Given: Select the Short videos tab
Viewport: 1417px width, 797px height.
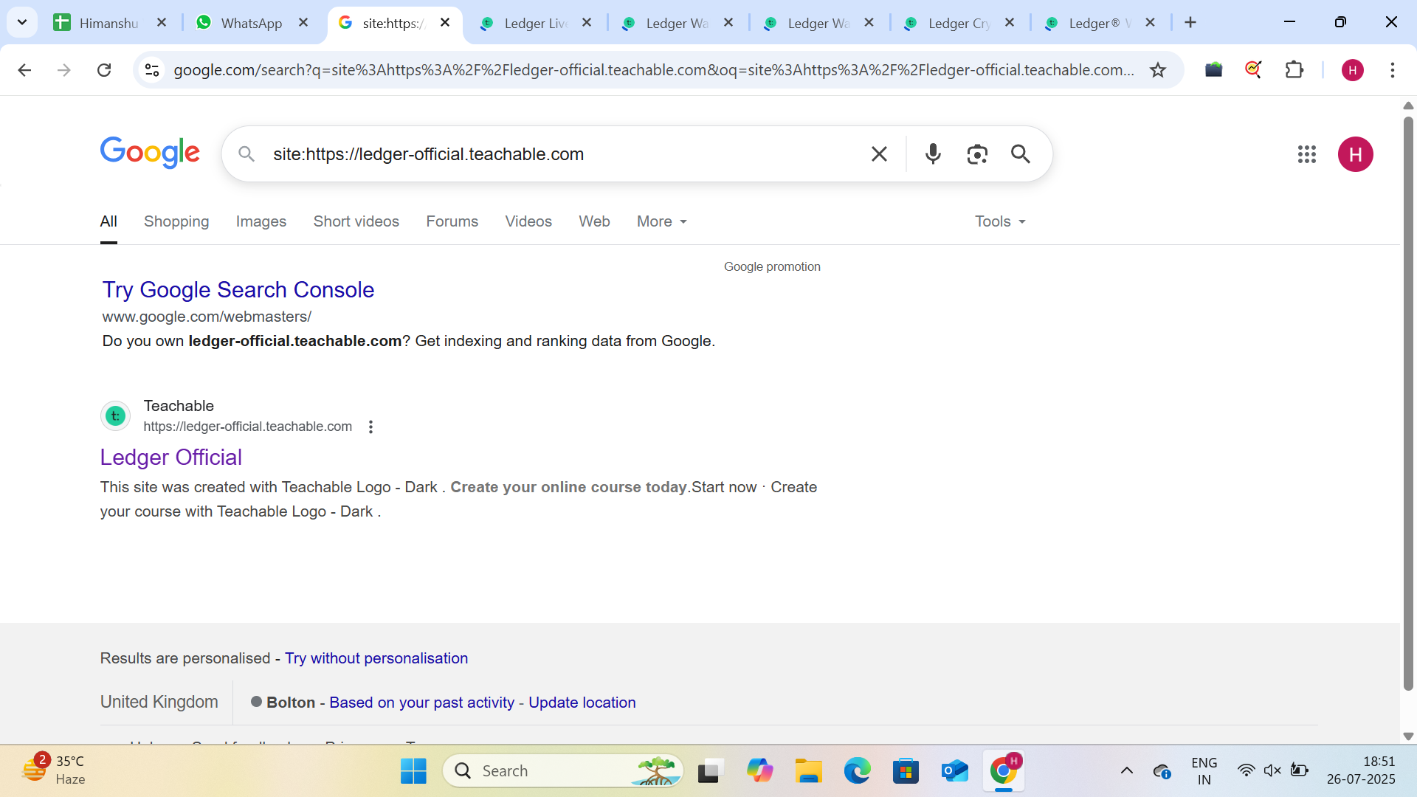Looking at the screenshot, I should (356, 221).
